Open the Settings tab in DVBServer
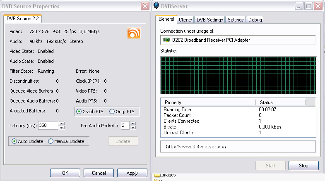 tap(236, 20)
